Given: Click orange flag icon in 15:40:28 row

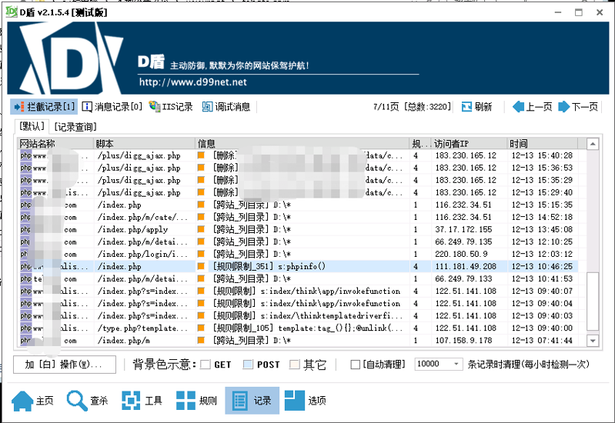Looking at the screenshot, I should 201,155.
